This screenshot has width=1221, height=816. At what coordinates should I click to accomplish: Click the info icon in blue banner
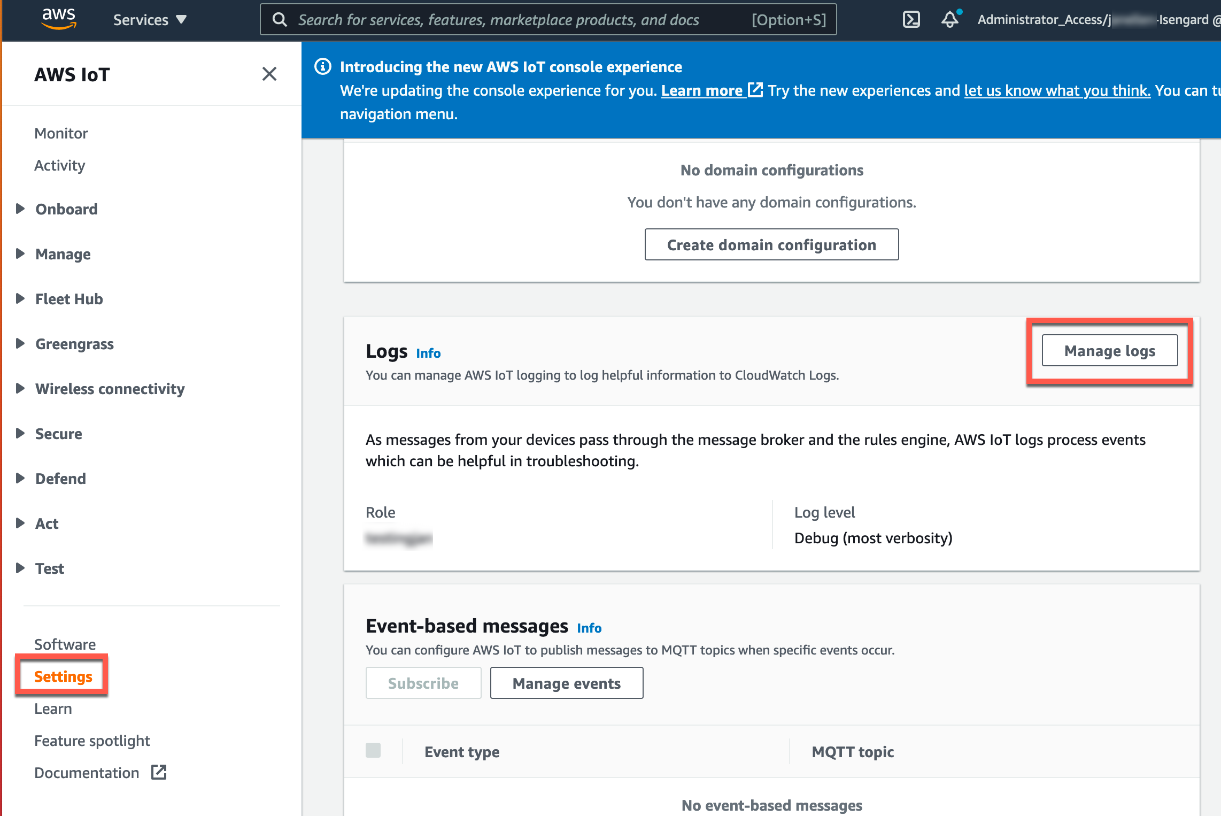pyautogui.click(x=322, y=66)
